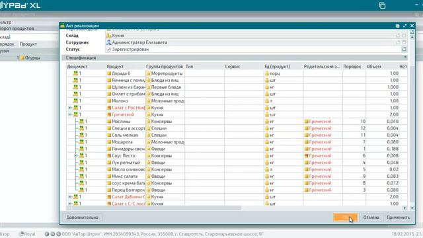Click the specification table's horizontal scrollbar
This screenshot has height=238, width=423.
point(157,208)
